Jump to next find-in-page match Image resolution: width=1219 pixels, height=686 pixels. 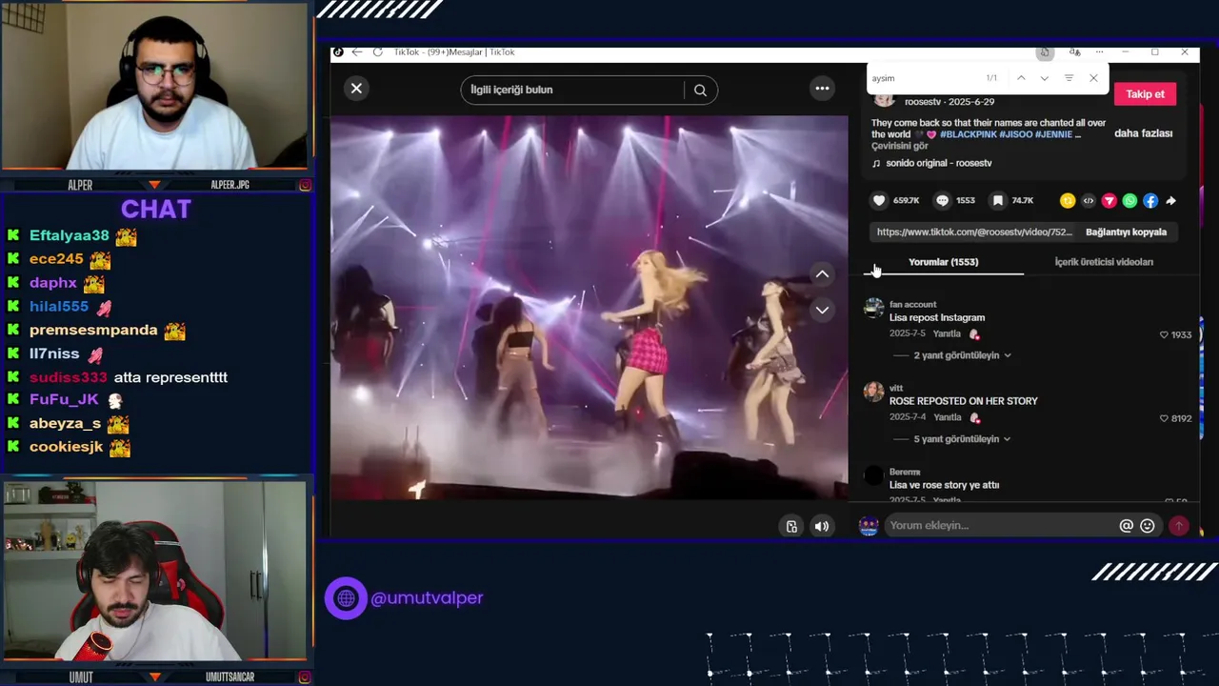pyautogui.click(x=1045, y=78)
